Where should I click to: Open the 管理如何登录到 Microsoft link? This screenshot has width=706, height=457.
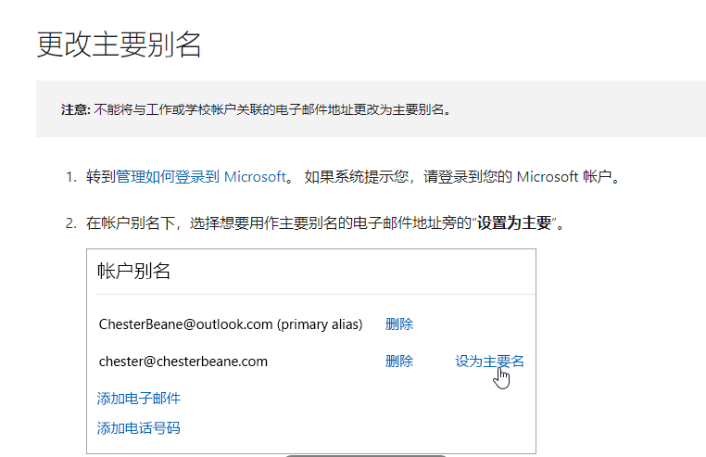(201, 177)
